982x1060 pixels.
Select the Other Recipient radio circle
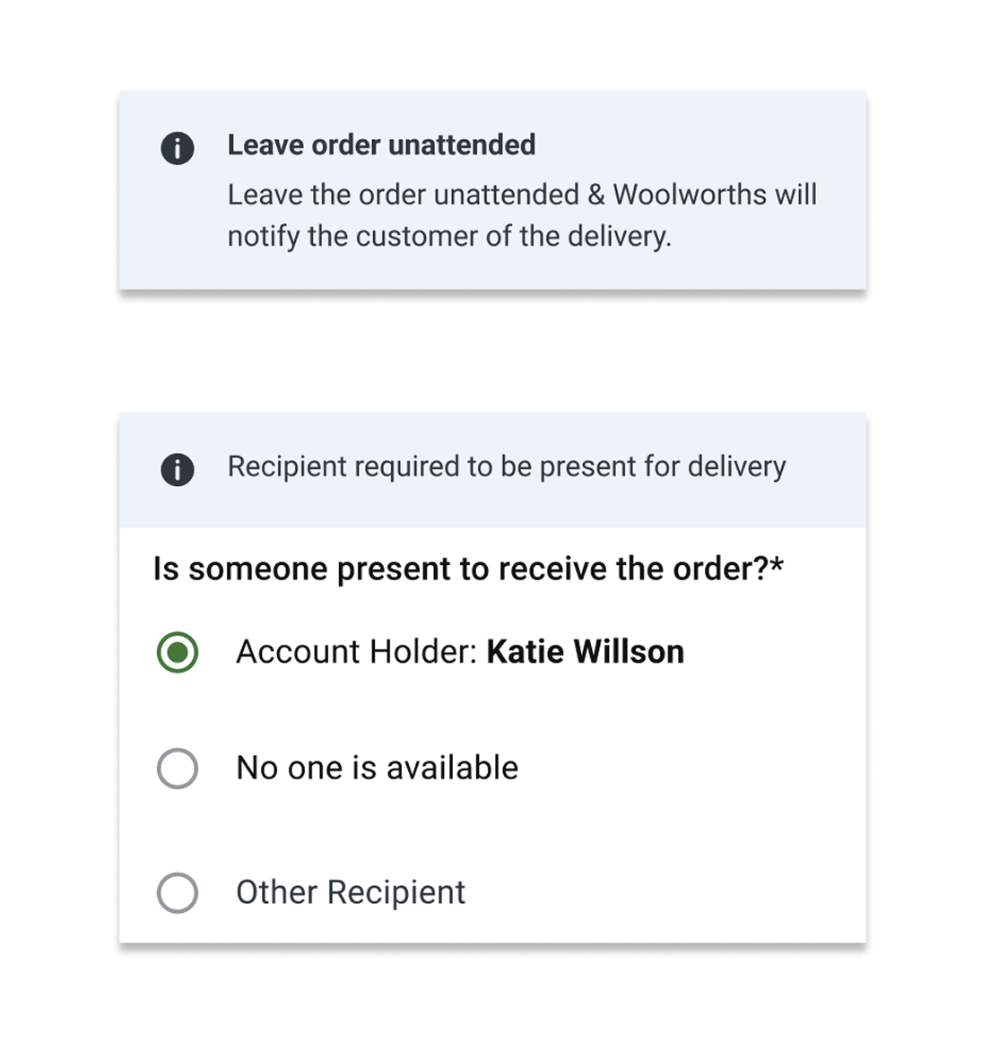(x=178, y=893)
